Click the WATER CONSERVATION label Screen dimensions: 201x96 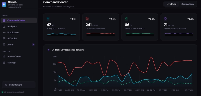pos(175,29)
